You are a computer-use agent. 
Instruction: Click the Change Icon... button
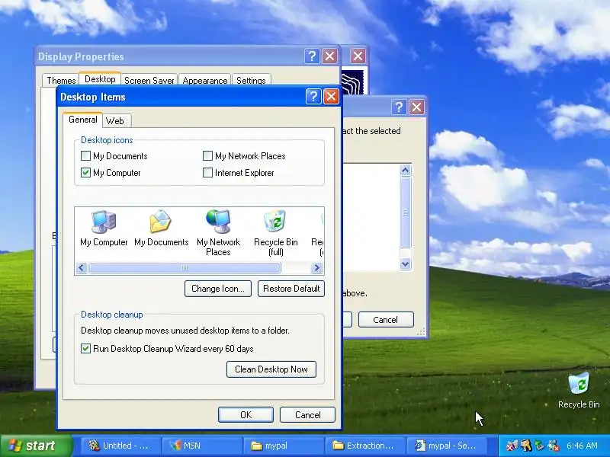point(218,289)
